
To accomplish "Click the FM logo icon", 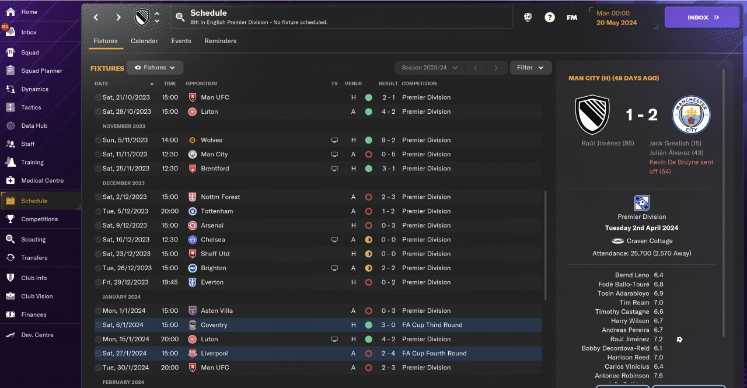I will click(x=572, y=18).
